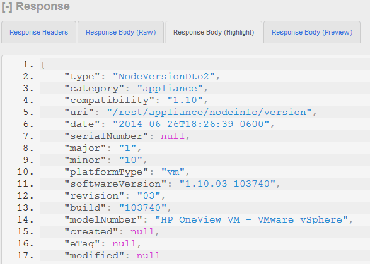The image size is (370, 264).
Task: Click the null value of eTag
Action: [x=124, y=244]
